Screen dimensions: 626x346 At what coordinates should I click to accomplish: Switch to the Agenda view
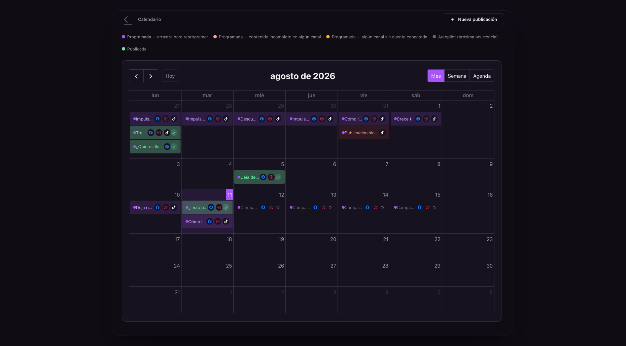[x=482, y=76]
